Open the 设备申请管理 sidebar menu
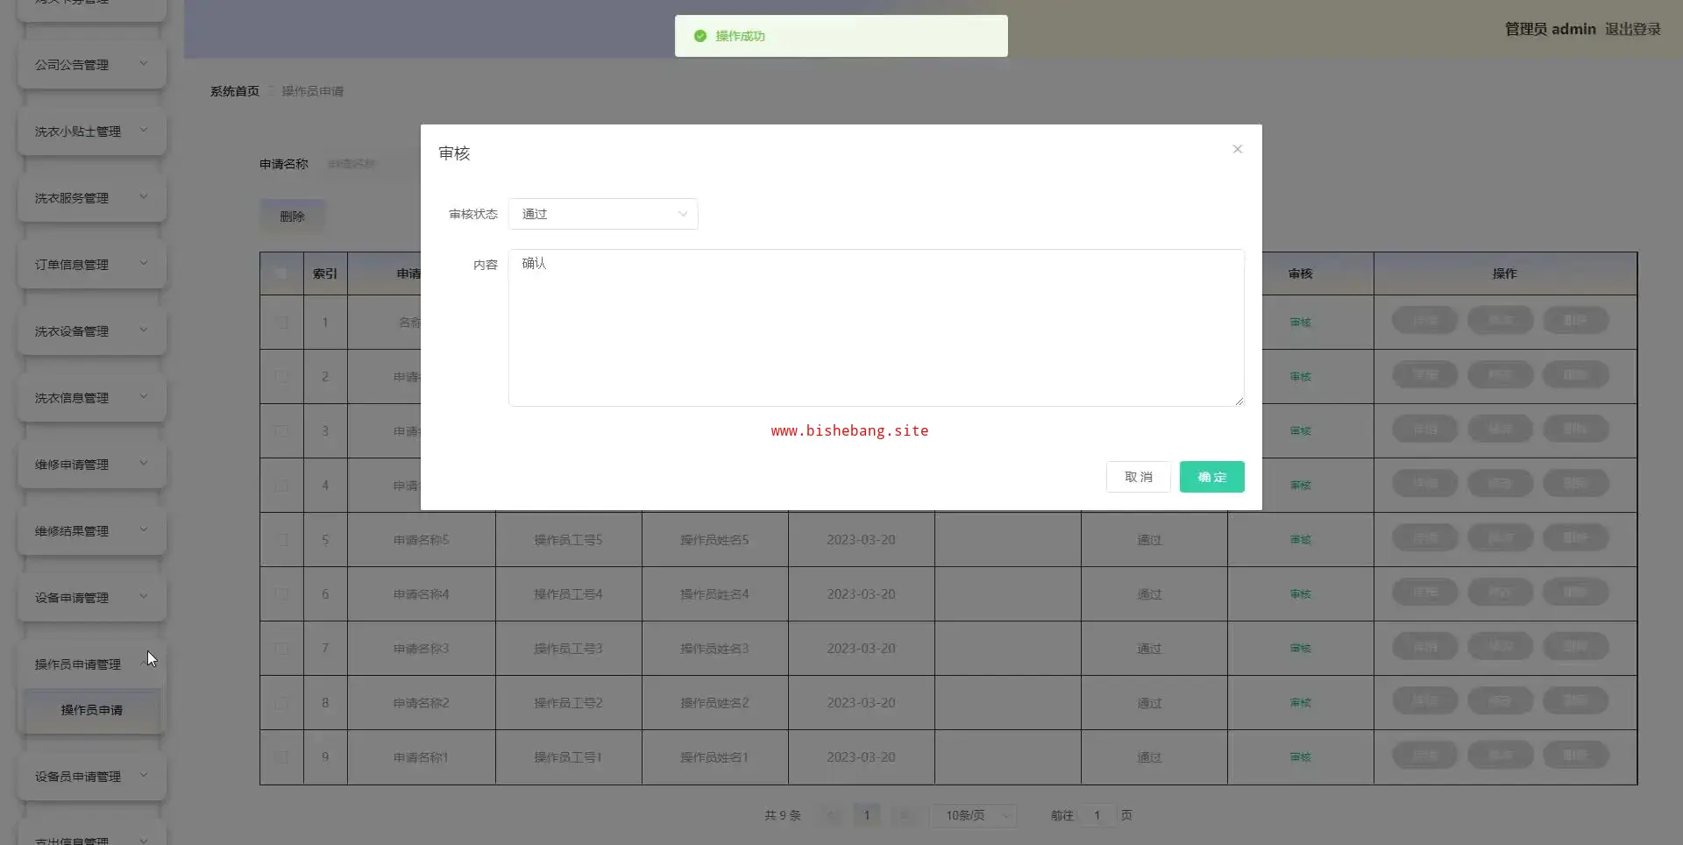 pos(91,598)
